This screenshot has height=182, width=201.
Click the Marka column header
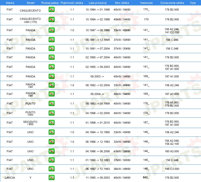point(10,3)
